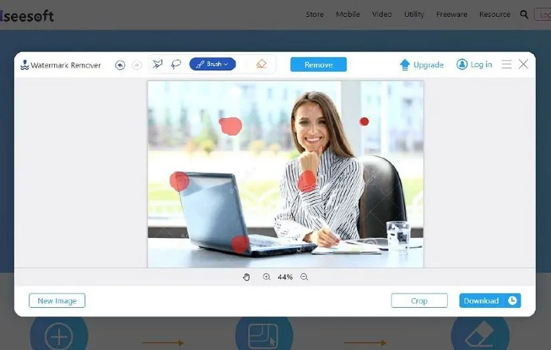Click the New Image button
The image size is (551, 350).
57,301
